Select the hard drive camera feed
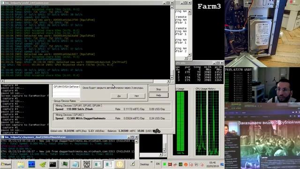 pyautogui.click(x=262, y=33)
